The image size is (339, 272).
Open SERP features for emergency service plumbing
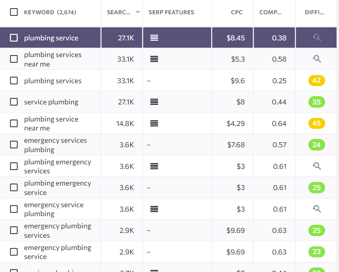tap(154, 209)
